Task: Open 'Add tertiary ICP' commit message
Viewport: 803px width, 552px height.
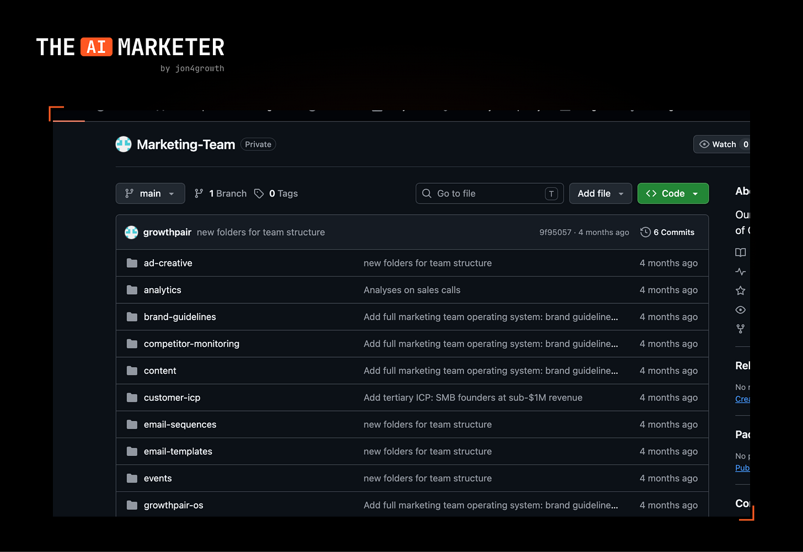Action: coord(473,397)
